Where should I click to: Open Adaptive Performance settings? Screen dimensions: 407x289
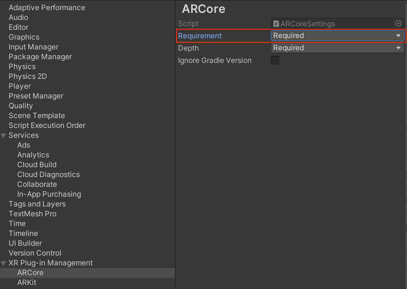(47, 8)
